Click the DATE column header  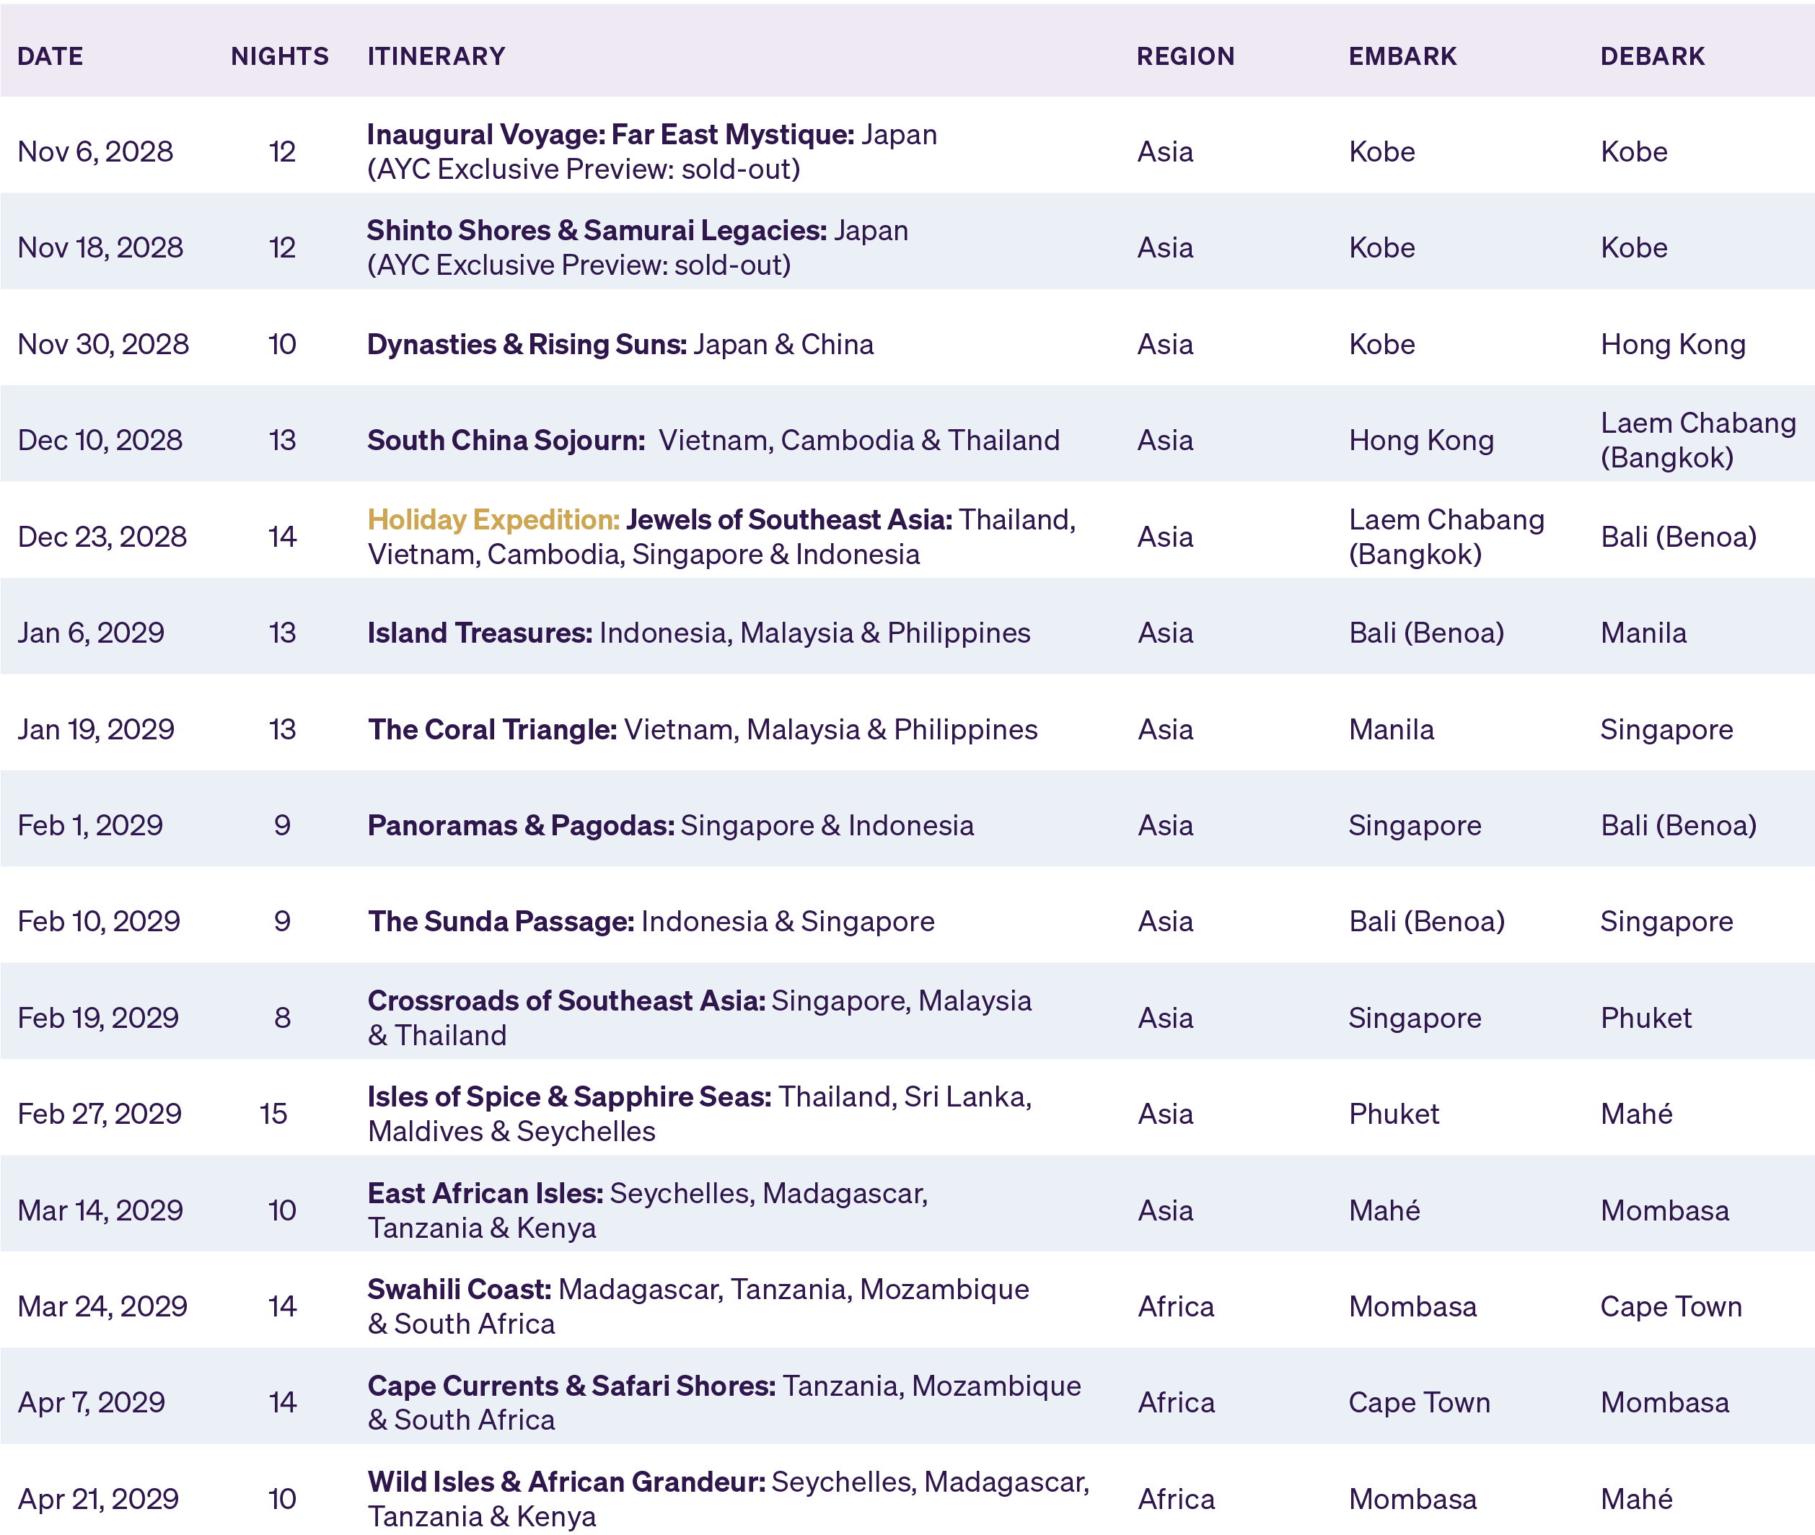[50, 56]
